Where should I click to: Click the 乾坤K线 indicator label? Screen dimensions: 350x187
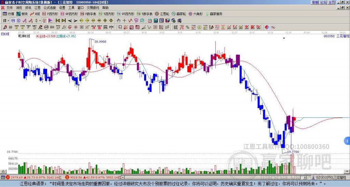(24, 36)
